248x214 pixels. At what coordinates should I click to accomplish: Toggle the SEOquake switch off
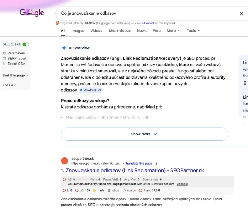click(x=26, y=44)
